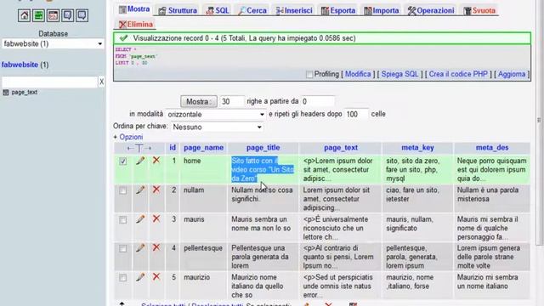
Task: Click the table filter input in sidebar
Action: click(49, 82)
